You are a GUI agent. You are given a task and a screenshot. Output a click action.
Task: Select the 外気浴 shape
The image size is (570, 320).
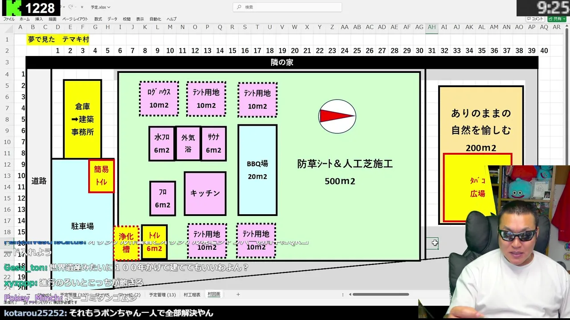click(x=188, y=144)
